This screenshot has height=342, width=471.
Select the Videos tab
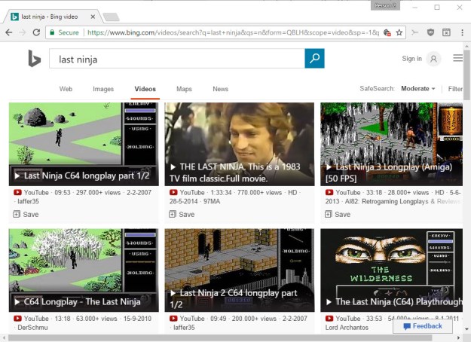[x=145, y=89]
